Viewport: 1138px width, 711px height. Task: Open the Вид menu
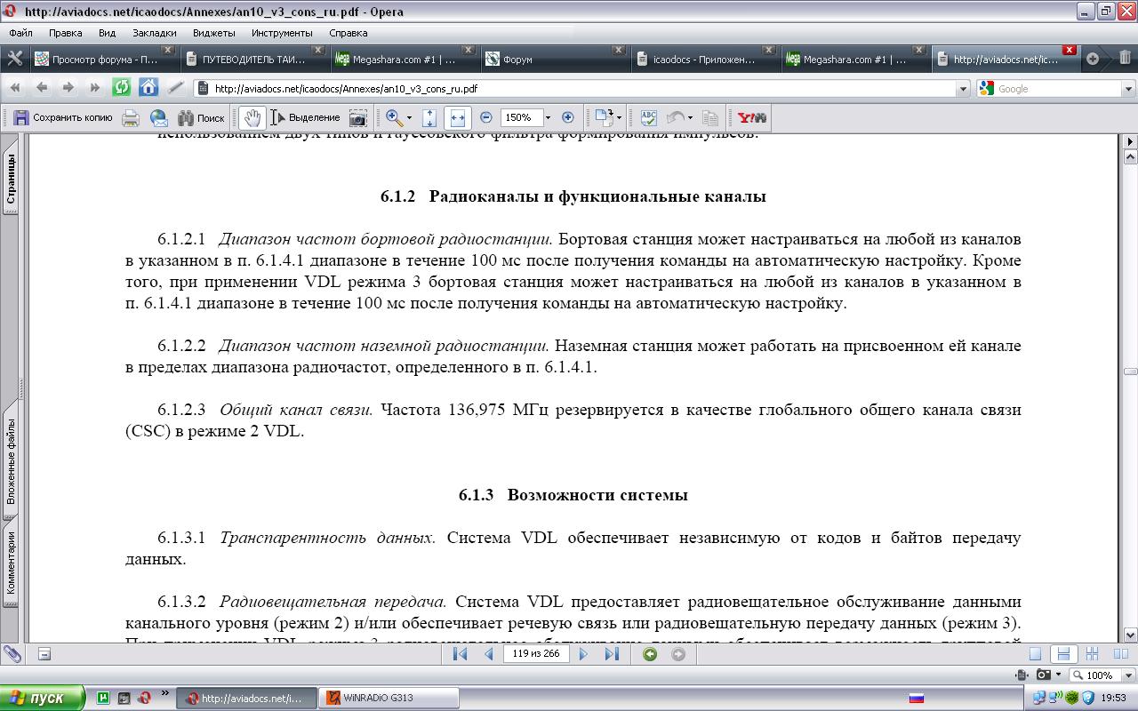107,33
